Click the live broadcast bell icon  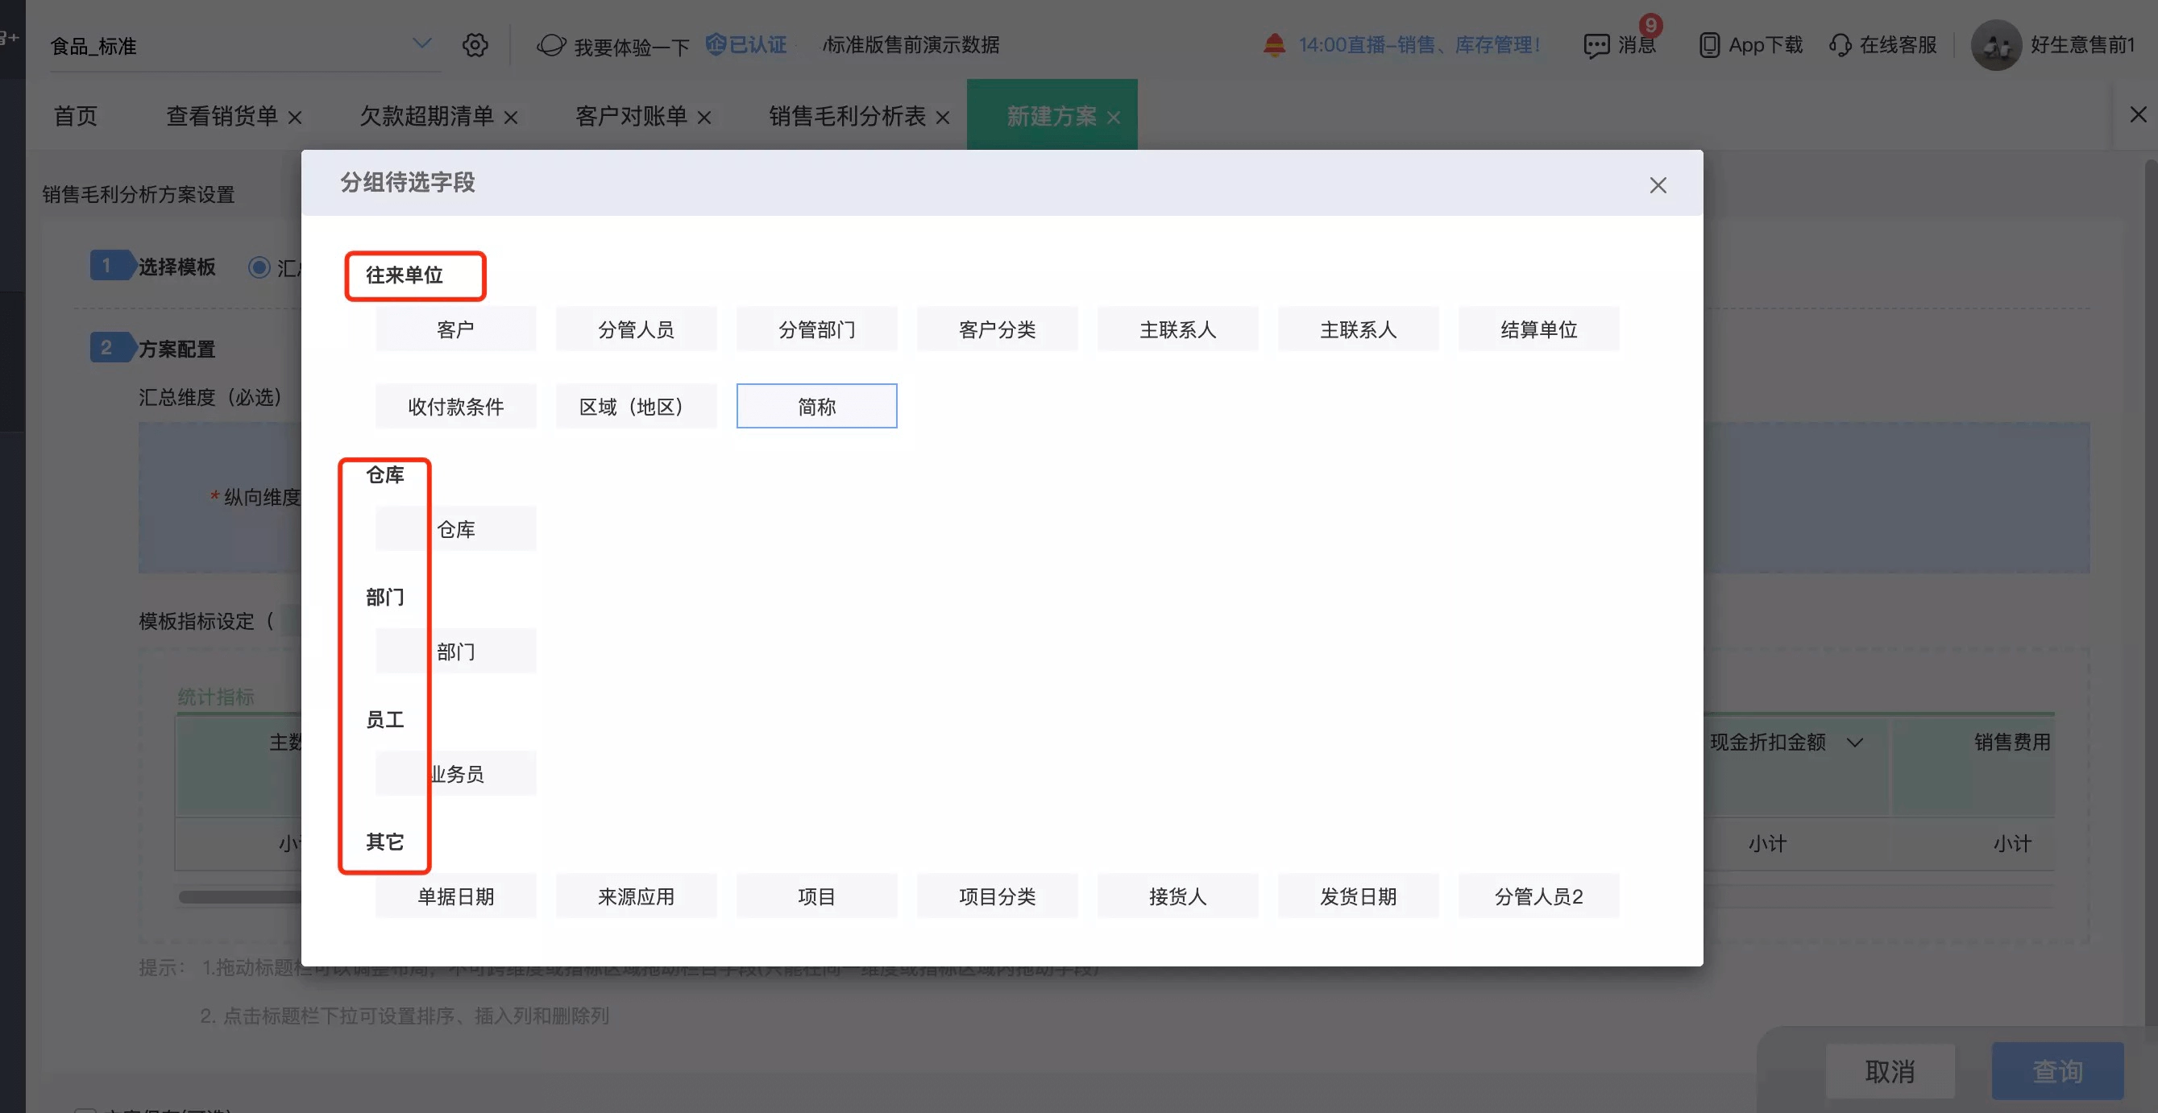click(1274, 44)
